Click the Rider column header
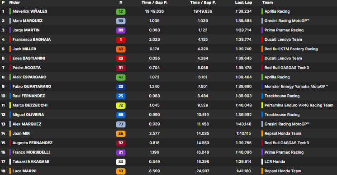This screenshot has height=175, width=337. (14, 3)
